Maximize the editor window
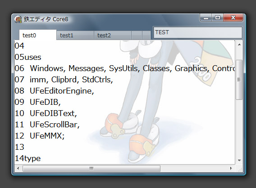The height and width of the screenshot is (188, 256). [x=218, y=18]
